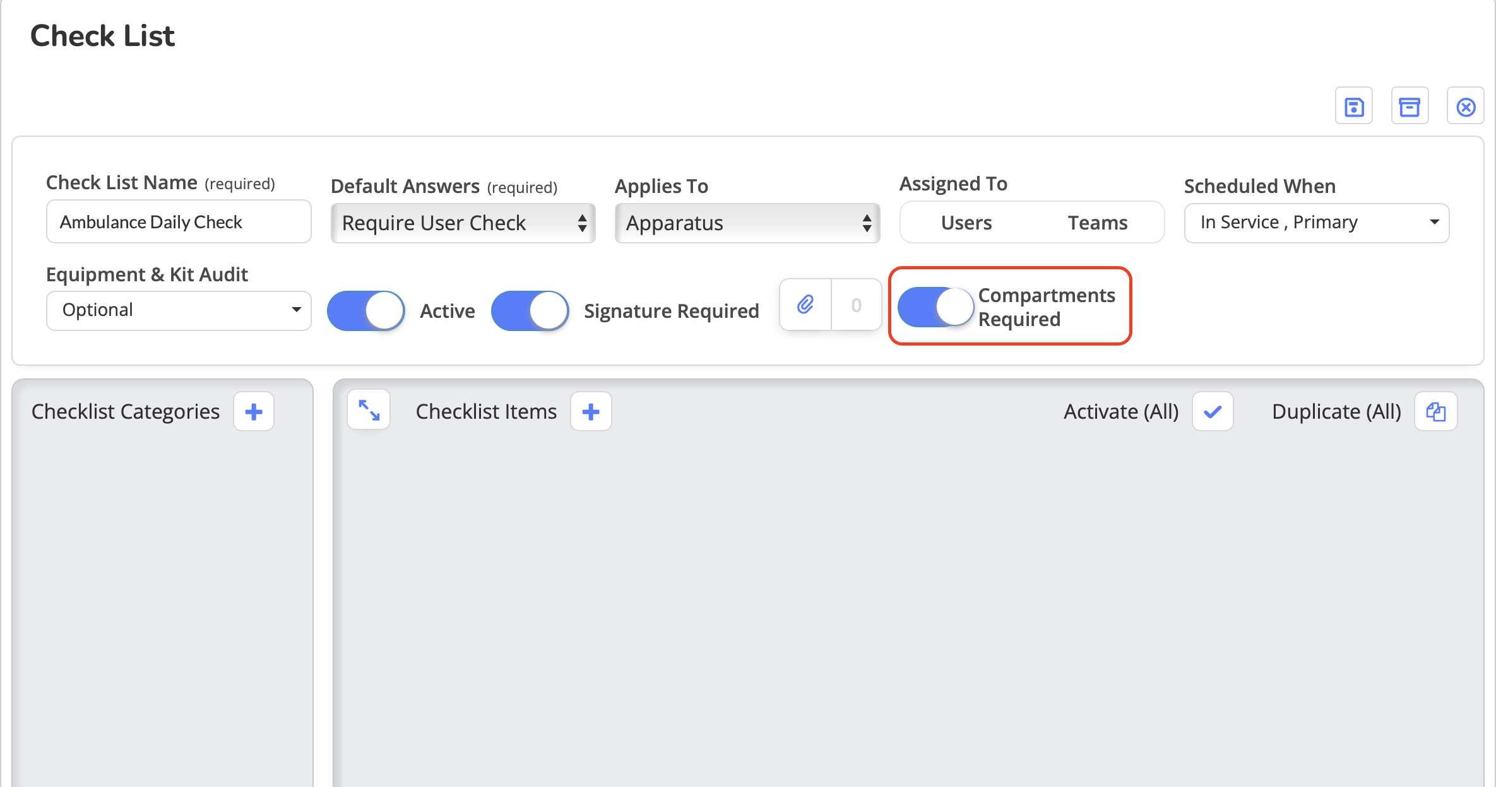
Task: Click the Duplicate (All) copy icon
Action: click(1436, 412)
